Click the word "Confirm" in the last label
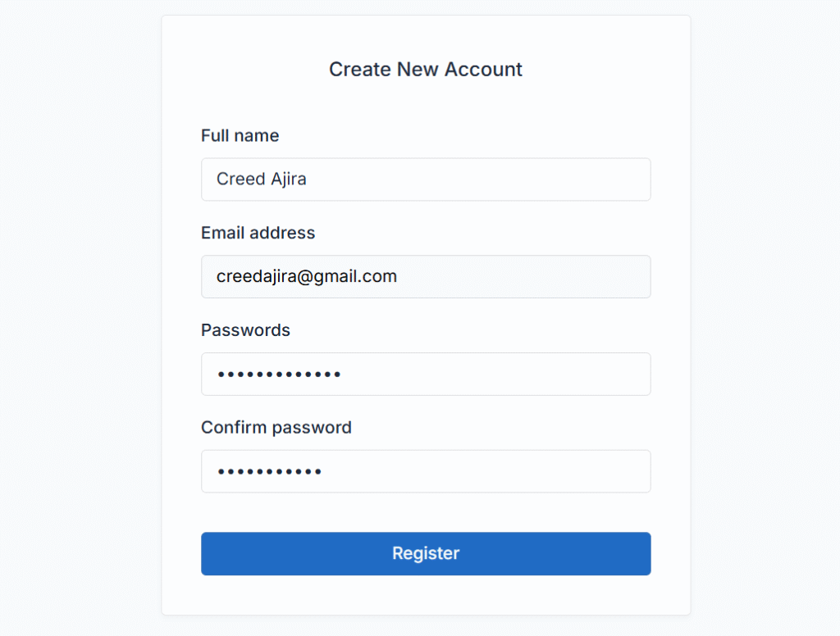840x636 pixels. coord(234,427)
